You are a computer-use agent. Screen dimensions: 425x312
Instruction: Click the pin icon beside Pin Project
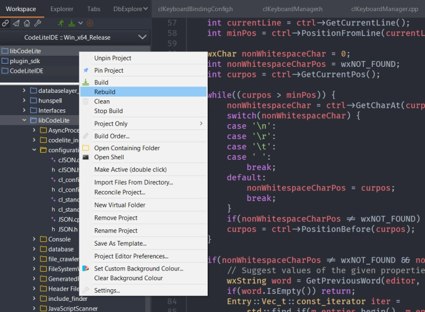86,70
